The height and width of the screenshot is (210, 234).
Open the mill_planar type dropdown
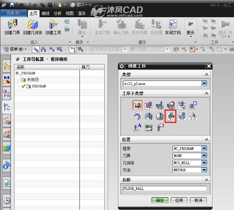(204, 84)
